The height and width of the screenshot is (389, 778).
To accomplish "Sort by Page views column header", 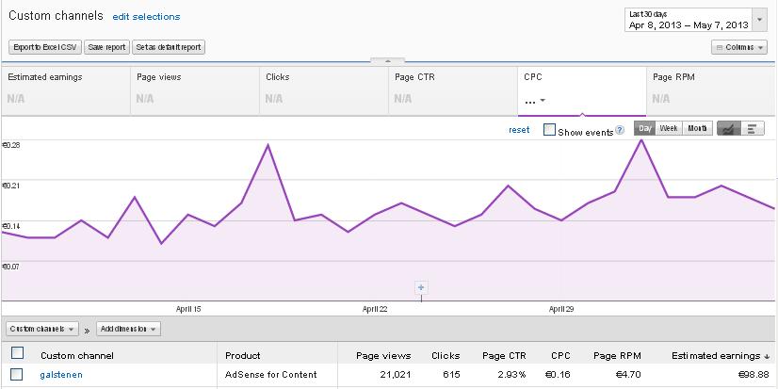I will pos(383,356).
